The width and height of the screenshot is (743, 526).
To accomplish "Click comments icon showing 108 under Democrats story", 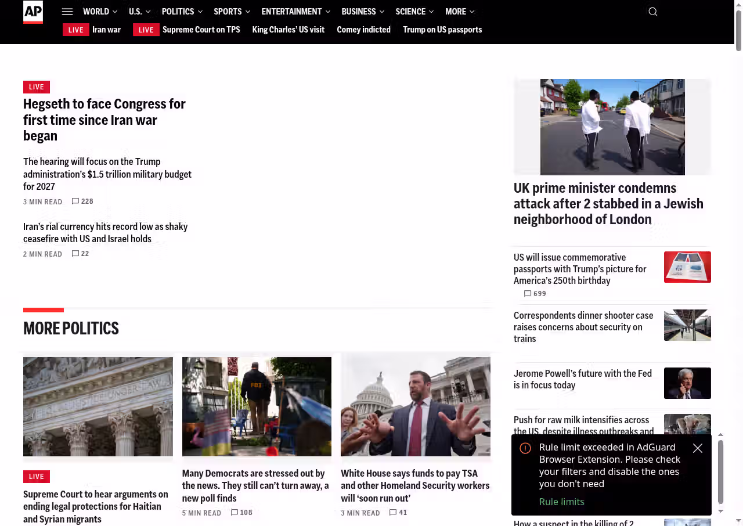I will (235, 513).
